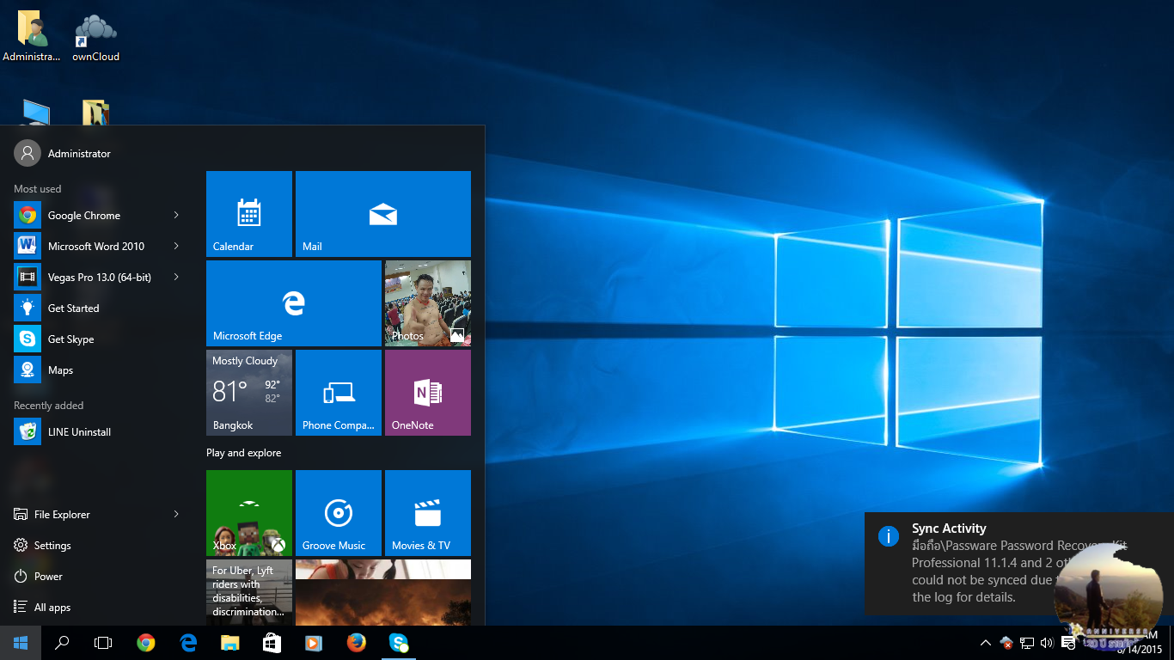
Task: Open the network tray icon
Action: click(1026, 643)
